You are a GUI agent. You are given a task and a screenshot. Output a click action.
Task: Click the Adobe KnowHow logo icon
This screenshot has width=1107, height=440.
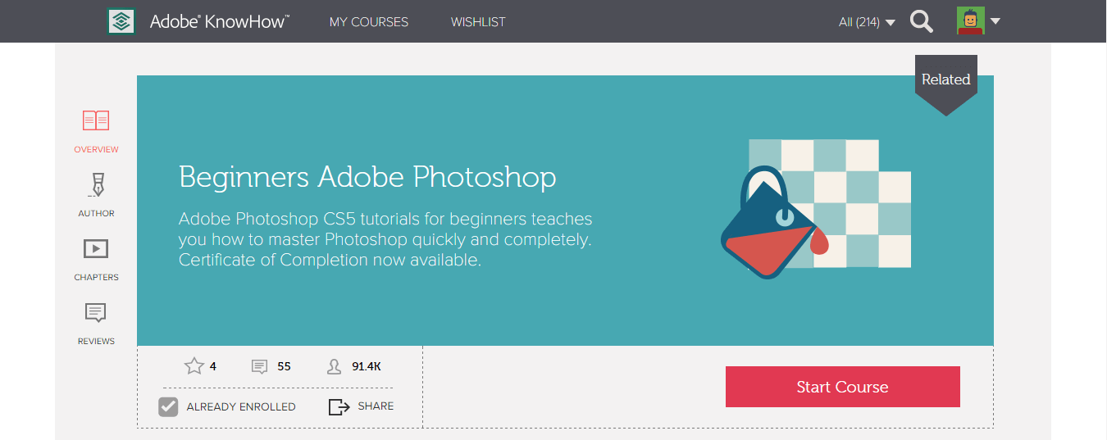121,21
